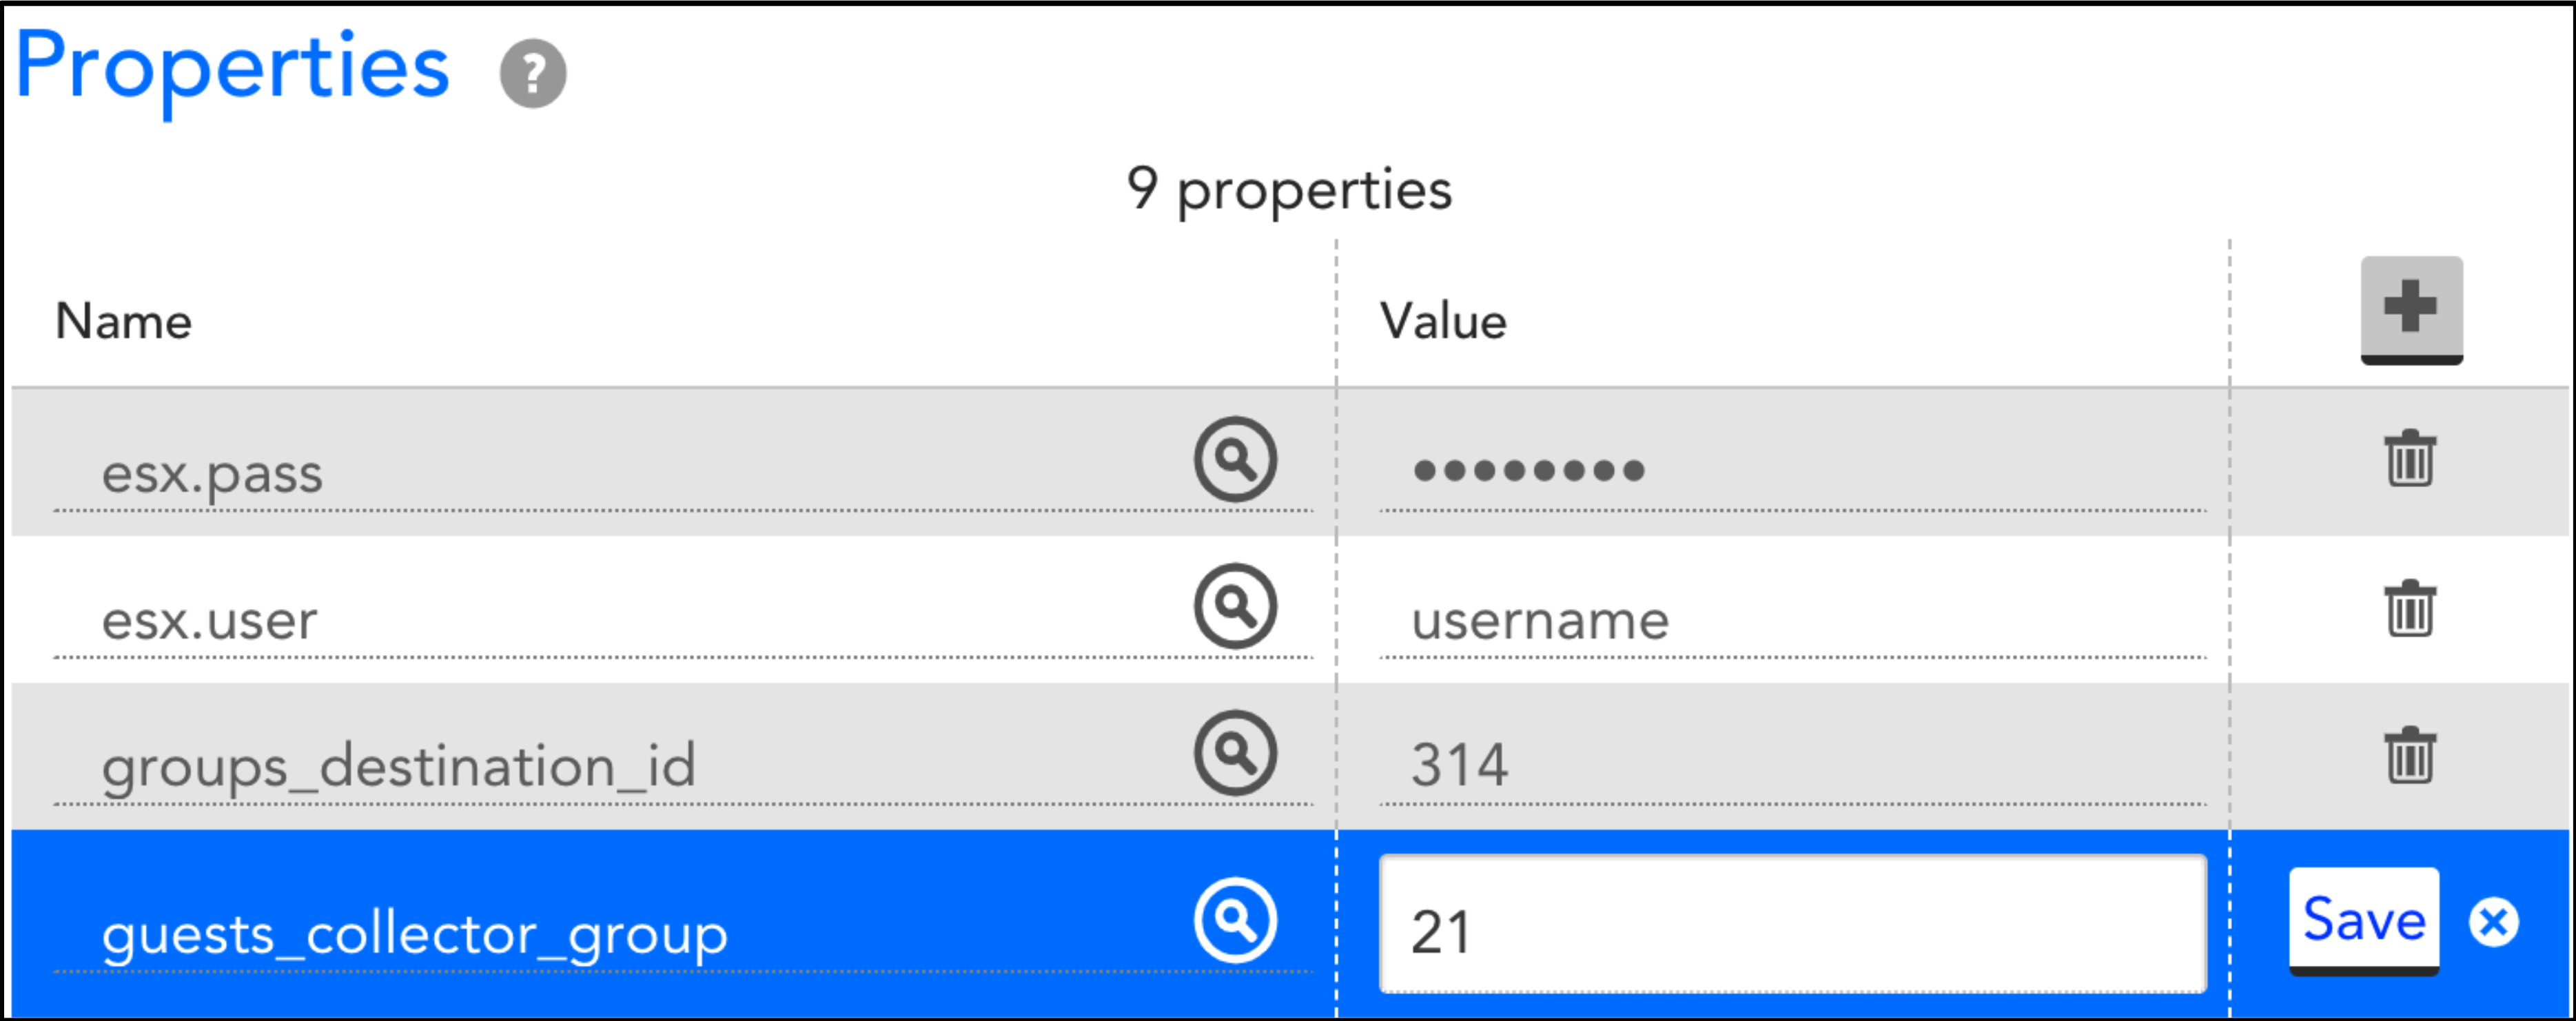2576x1021 pixels.
Task: Select the masked esx.pass password value
Action: 1792,472
